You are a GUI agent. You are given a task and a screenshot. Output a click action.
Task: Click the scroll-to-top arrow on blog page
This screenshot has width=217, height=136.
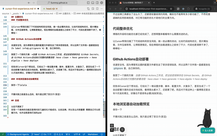coord(112,130)
